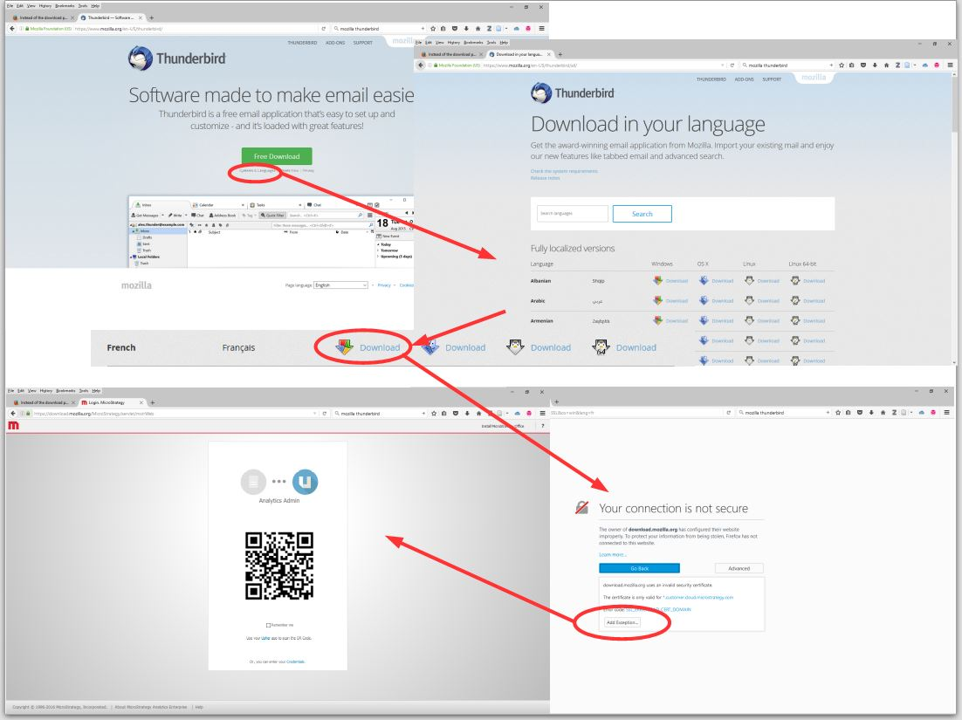Open URL history dropdown in Download in your language address bar

[722, 65]
